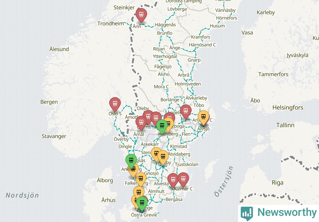Select the Ålesund label on the map

coord(59,49)
